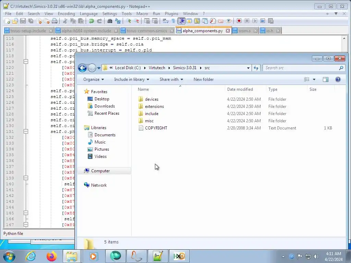Click the Paste toolbar icon
Image resolution: width=351 pixels, height=263 pixels.
[x=81, y=21]
